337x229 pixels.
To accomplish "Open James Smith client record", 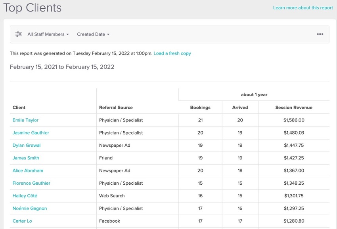I will [26, 158].
